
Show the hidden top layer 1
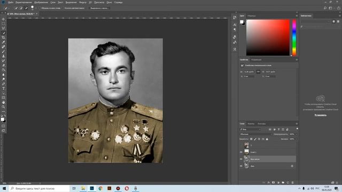(x=241, y=145)
